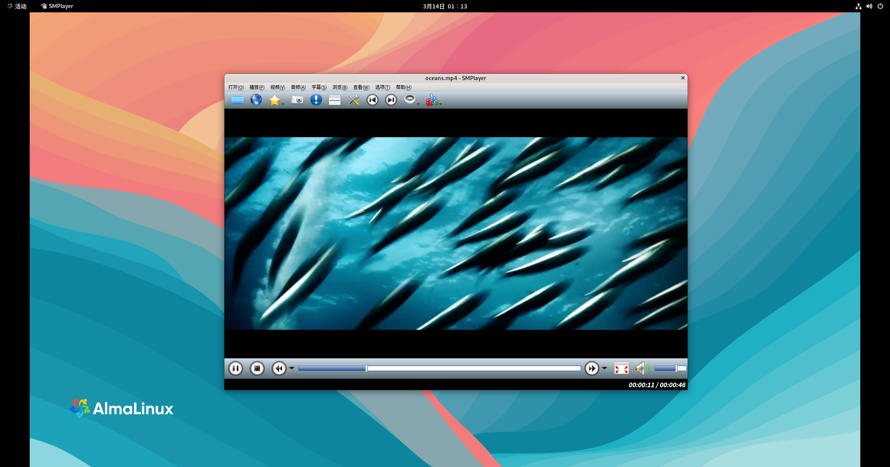Pause the video playback
This screenshot has height=467, width=890.
coord(236,368)
